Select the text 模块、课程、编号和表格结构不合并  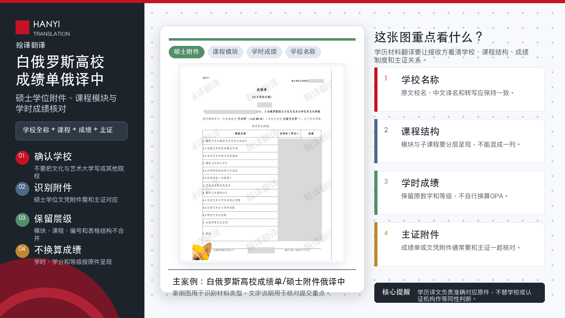click(79, 234)
